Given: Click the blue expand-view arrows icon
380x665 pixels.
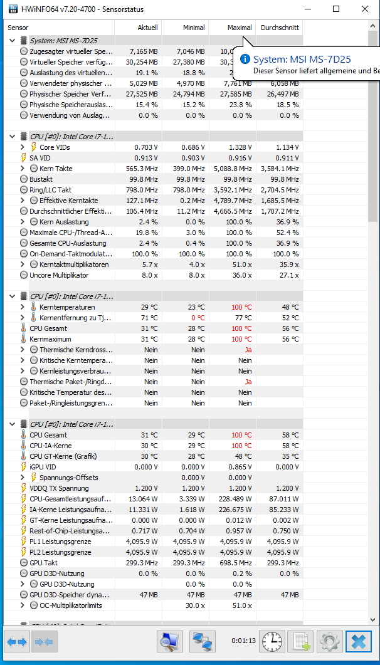Looking at the screenshot, I should (18, 642).
